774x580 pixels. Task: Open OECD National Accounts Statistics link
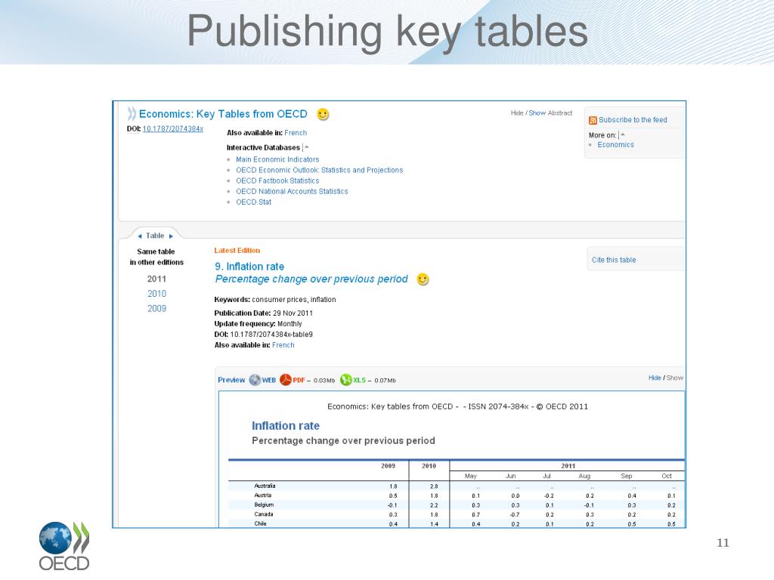(292, 191)
